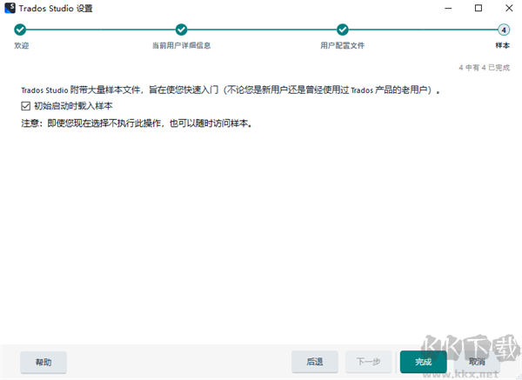Click the 初始启动时载入样本 label text

click(70, 106)
